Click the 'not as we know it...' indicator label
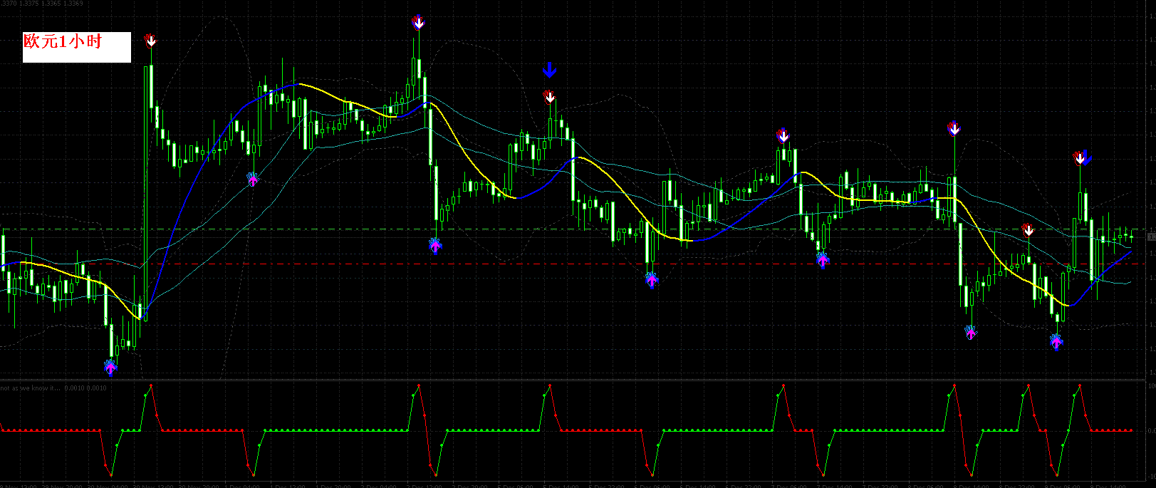 [x=31, y=388]
